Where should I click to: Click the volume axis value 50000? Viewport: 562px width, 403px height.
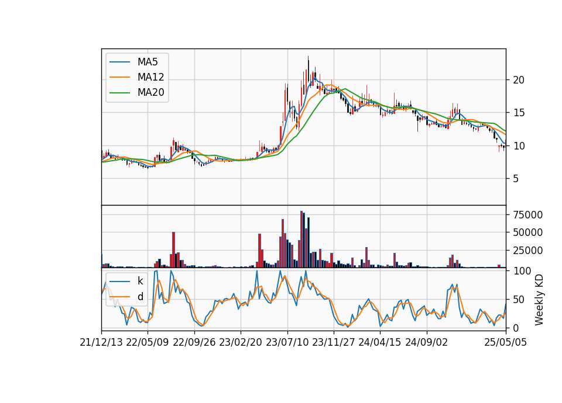point(528,233)
